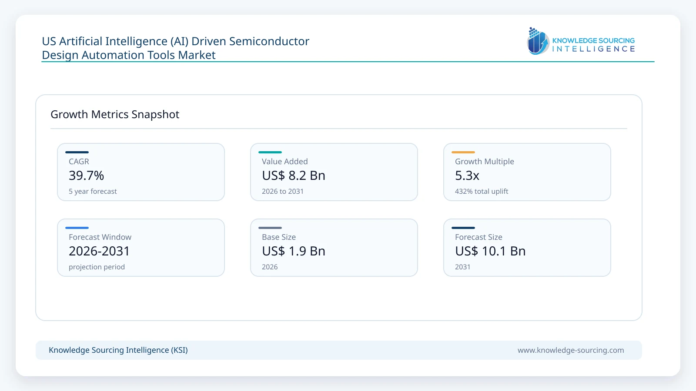The height and width of the screenshot is (391, 696).
Task: Click the Base Size label
Action: pyautogui.click(x=279, y=237)
